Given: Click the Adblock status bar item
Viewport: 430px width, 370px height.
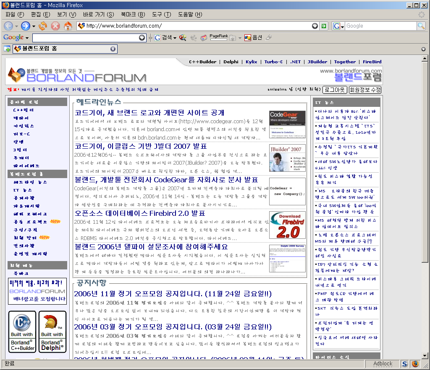Looking at the screenshot, I should 383,364.
